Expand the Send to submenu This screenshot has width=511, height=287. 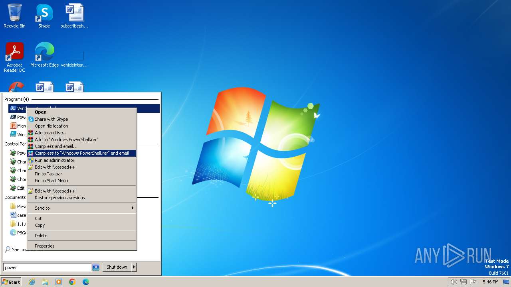(81, 208)
